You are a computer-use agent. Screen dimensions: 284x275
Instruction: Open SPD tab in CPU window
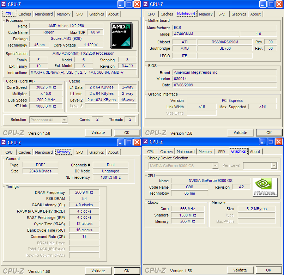pos(79,14)
